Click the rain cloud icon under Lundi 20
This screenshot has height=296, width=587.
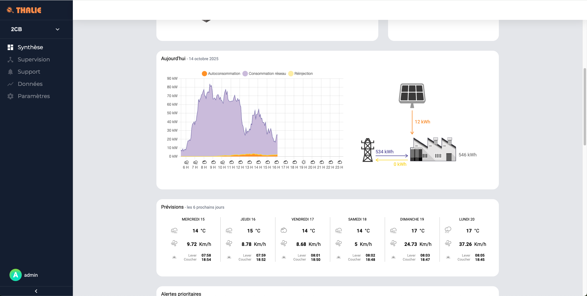(x=448, y=229)
